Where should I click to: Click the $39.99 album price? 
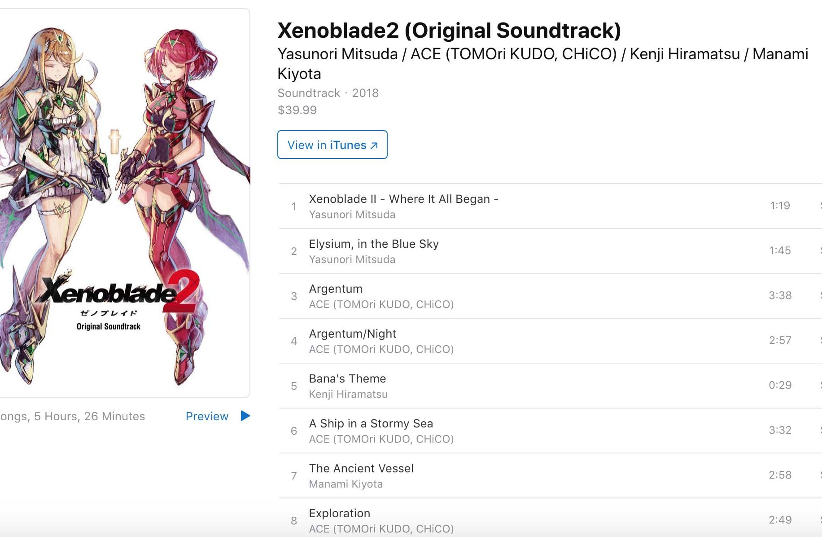click(297, 110)
